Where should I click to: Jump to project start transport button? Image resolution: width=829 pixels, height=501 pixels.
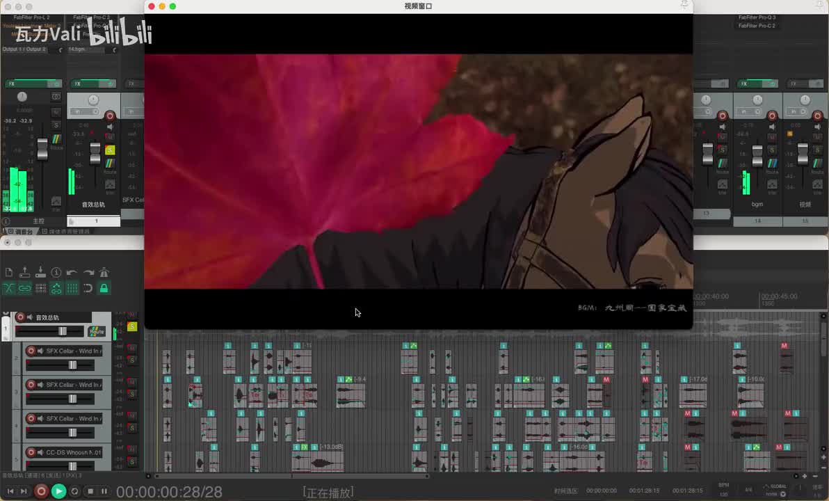(10, 491)
